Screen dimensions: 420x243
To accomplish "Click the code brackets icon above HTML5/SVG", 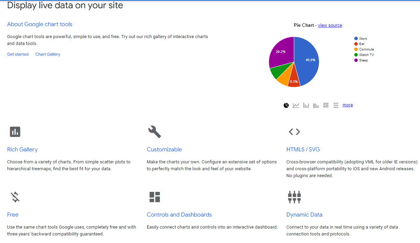I will (x=294, y=131).
